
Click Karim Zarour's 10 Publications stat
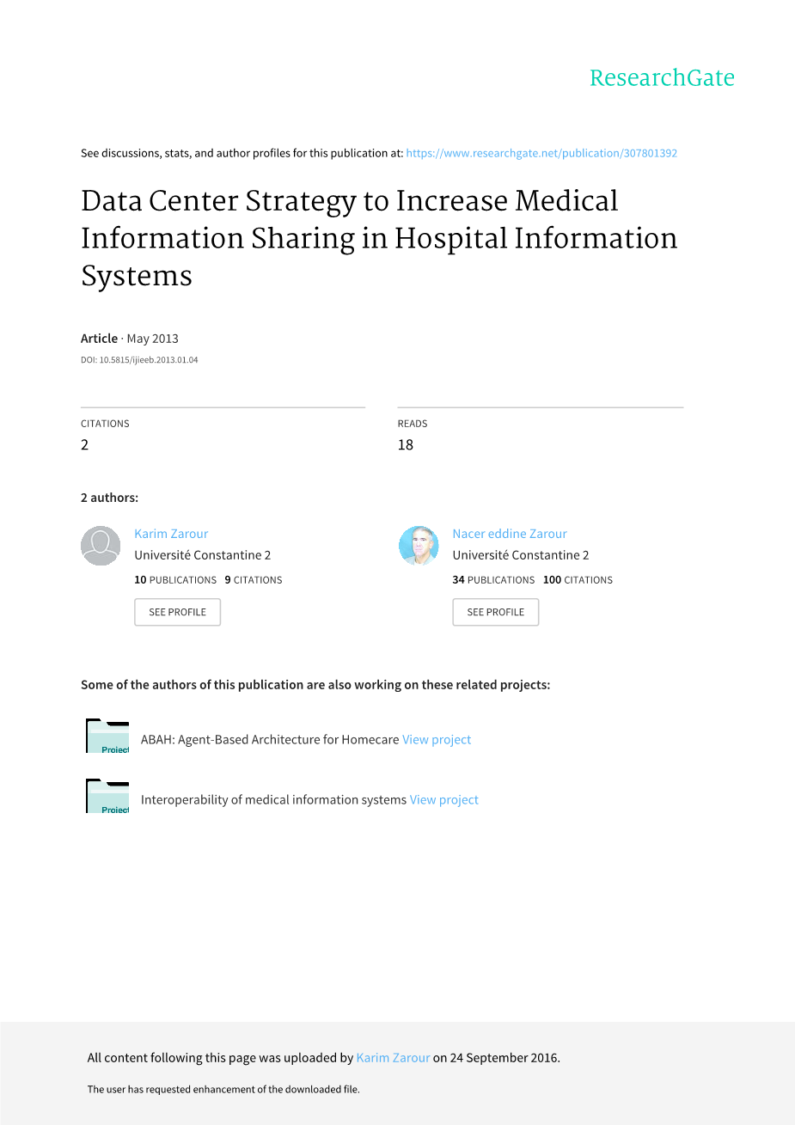click(x=175, y=580)
